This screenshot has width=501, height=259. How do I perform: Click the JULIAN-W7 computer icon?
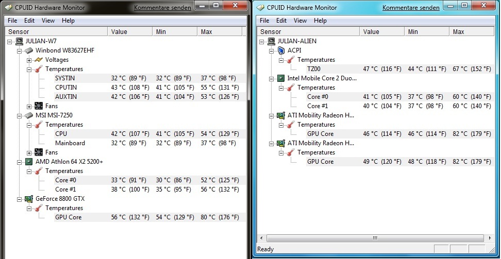pos(20,41)
